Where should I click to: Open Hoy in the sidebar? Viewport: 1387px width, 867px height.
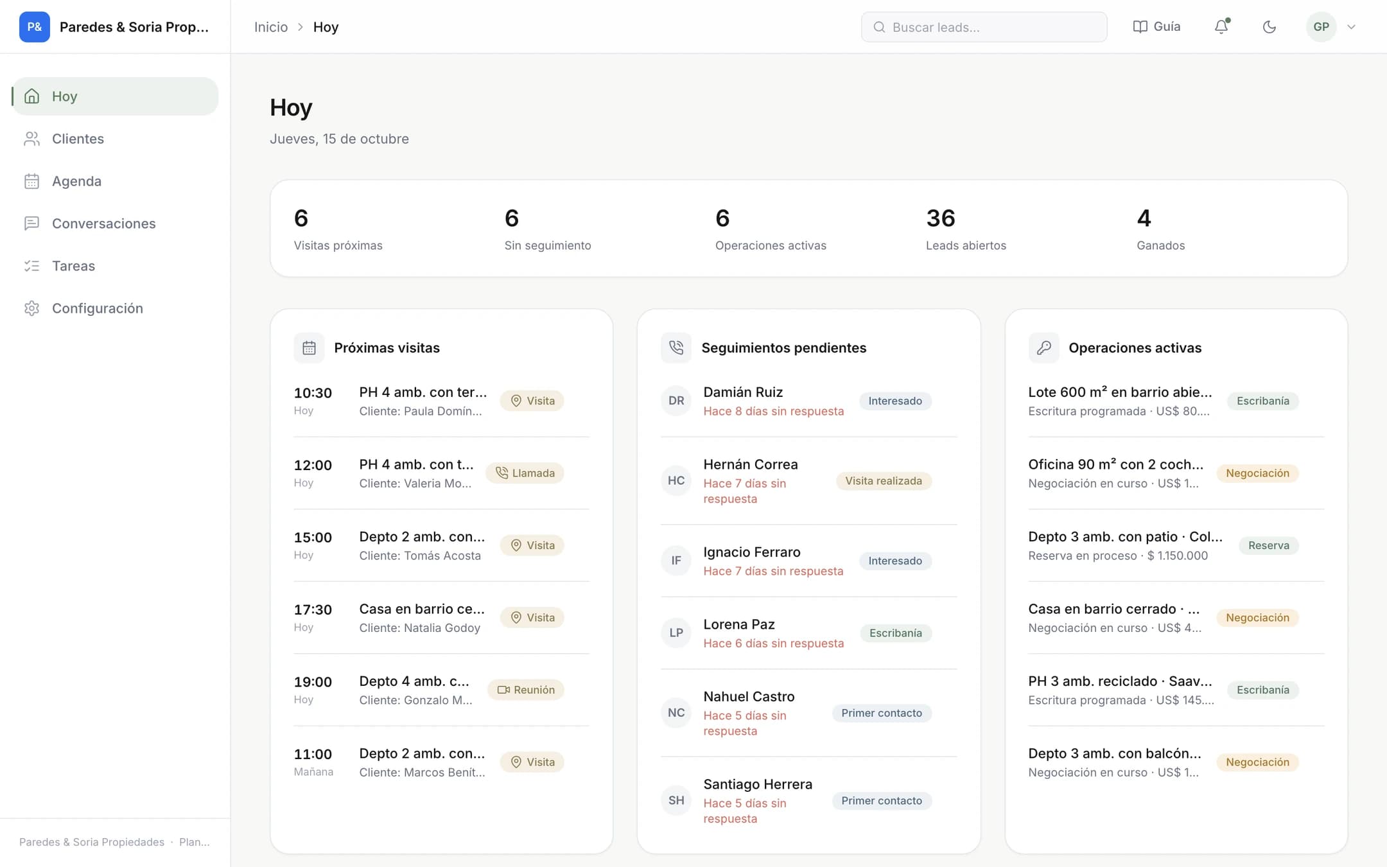[x=116, y=96]
